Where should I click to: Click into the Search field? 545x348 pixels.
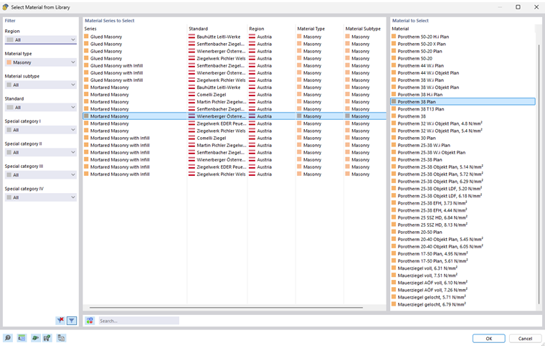click(138, 321)
